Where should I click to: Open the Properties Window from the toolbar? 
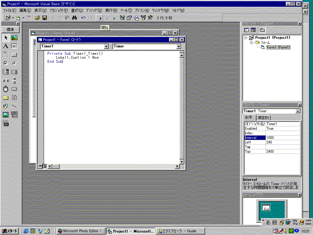pyautogui.click(x=129, y=18)
